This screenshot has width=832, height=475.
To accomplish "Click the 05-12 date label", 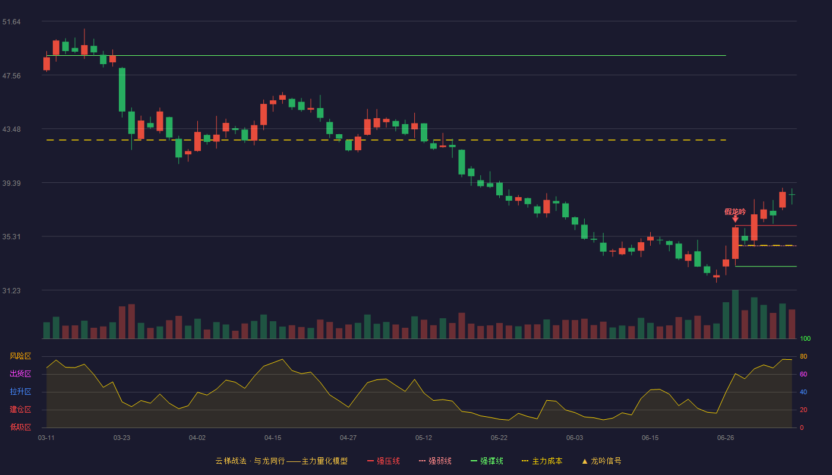I will (424, 438).
